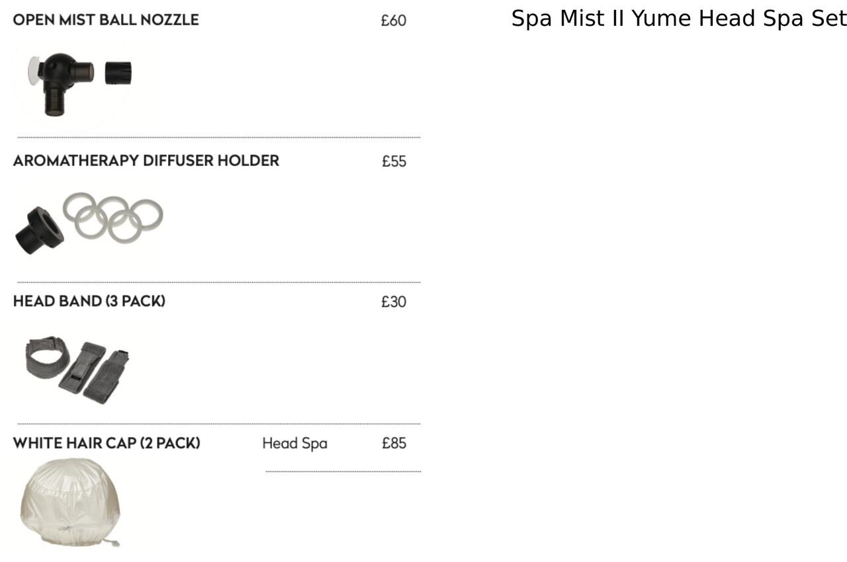Open the white hair cap image
The height and width of the screenshot is (562, 847).
pyautogui.click(x=69, y=502)
